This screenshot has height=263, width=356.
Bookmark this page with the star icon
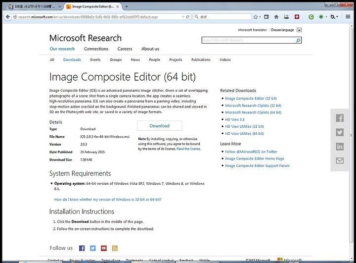(256, 17)
